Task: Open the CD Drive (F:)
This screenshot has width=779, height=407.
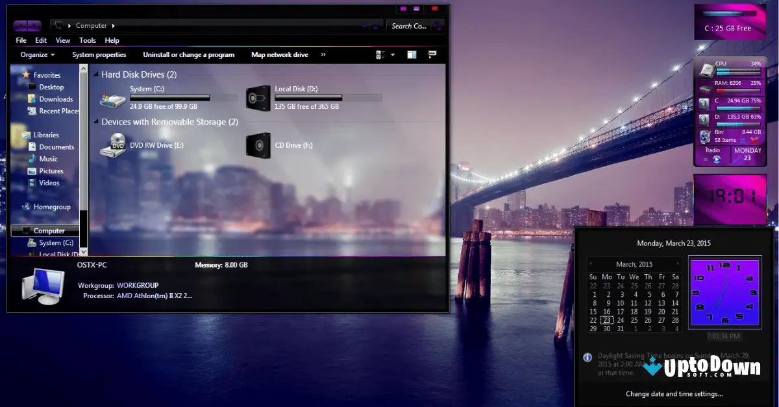Action: (258, 145)
